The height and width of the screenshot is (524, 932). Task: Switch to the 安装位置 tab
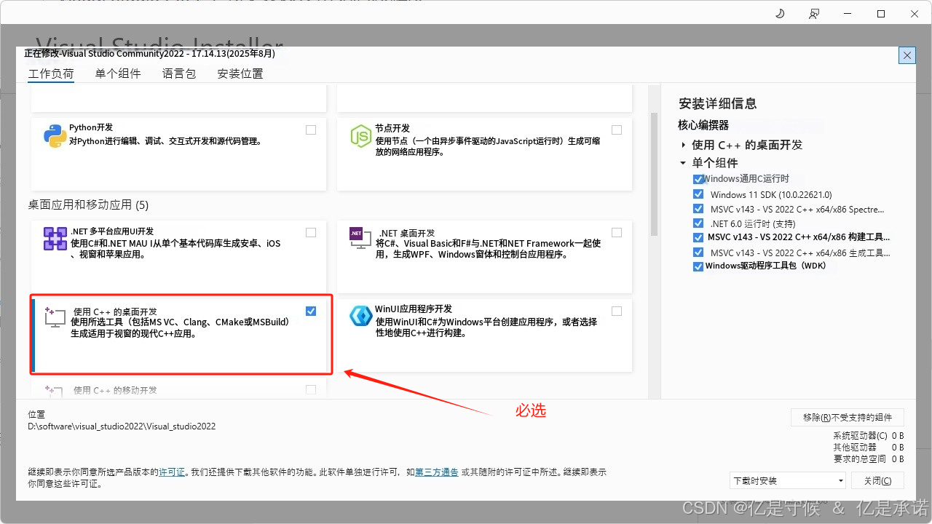point(240,74)
